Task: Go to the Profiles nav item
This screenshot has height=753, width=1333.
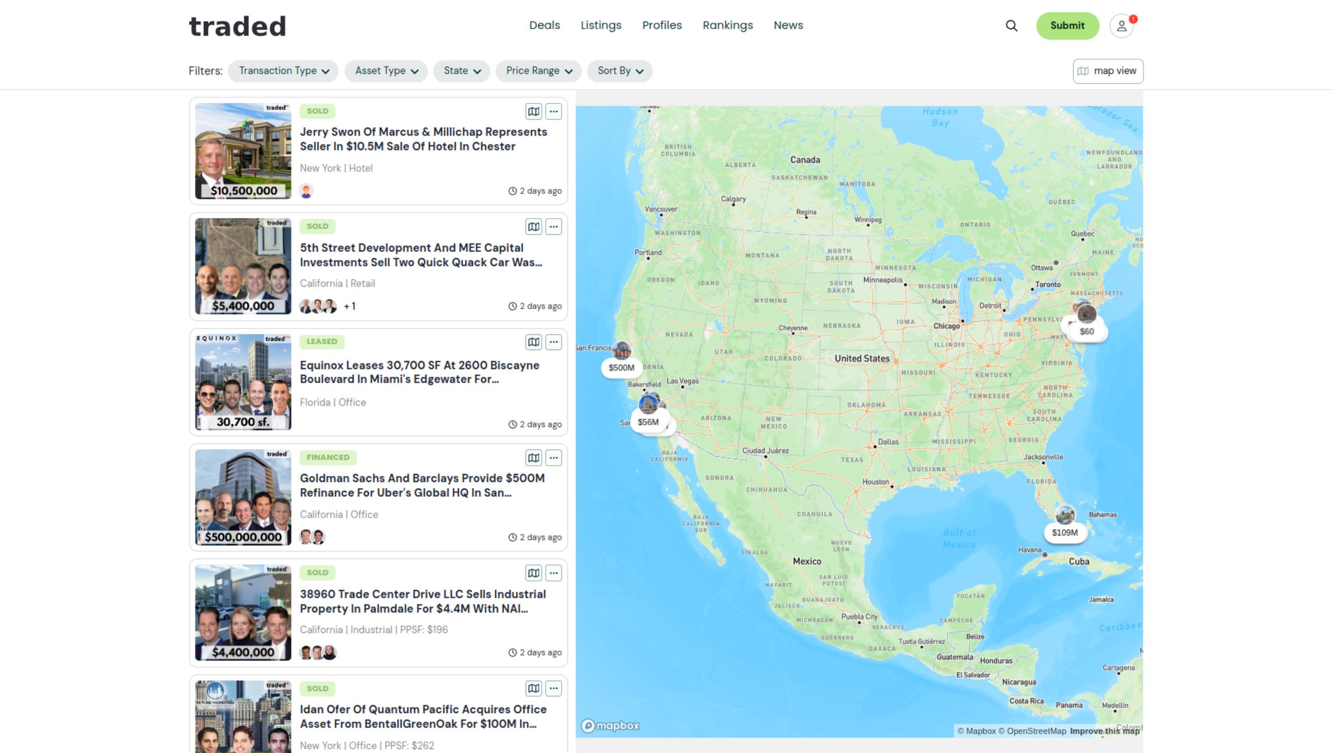Action: 662,25
